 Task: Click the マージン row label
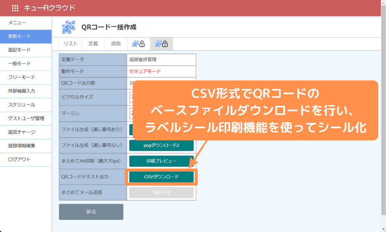[93, 113]
